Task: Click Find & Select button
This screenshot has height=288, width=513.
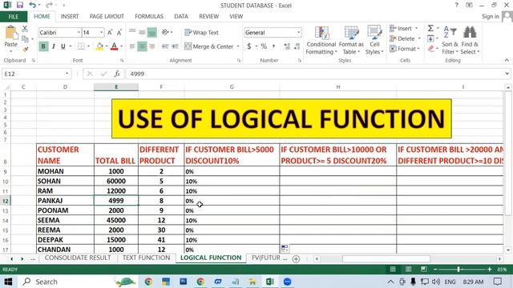Action: [x=470, y=40]
